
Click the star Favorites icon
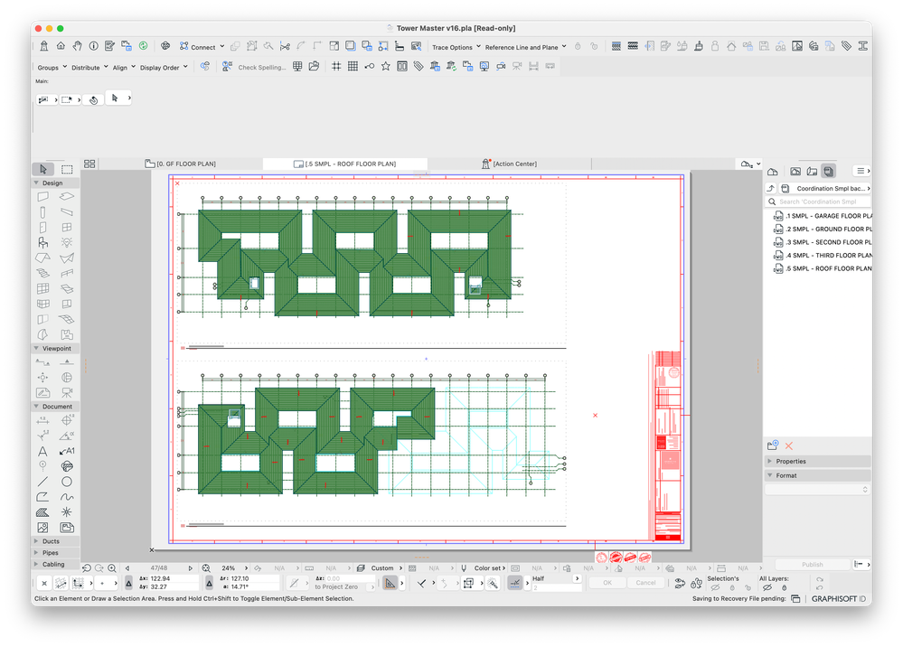click(386, 67)
